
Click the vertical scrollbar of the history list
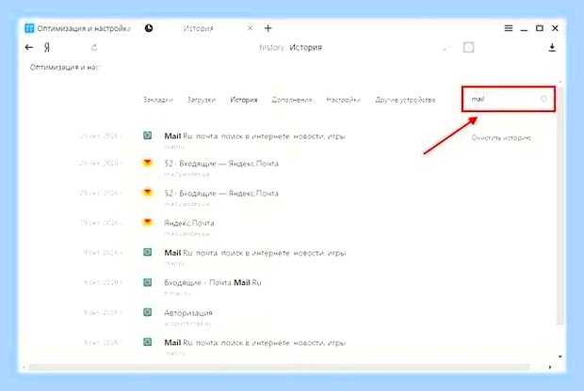[560, 206]
